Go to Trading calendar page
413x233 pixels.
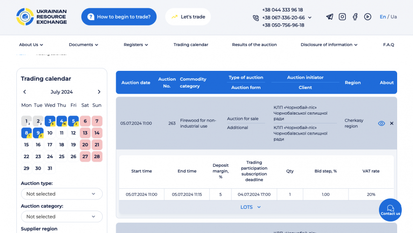coord(191,45)
